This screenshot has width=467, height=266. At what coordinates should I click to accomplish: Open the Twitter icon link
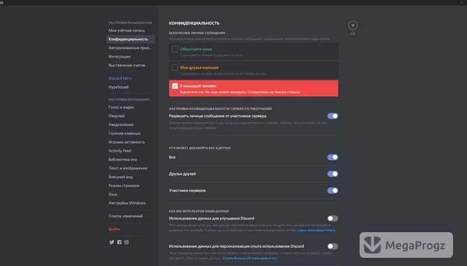click(111, 242)
